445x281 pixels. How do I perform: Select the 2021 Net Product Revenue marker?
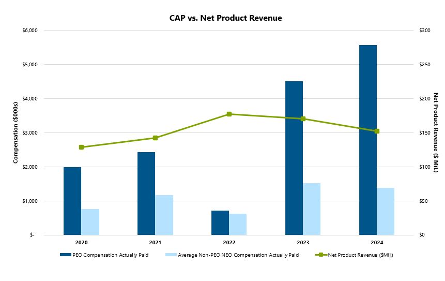click(x=155, y=138)
